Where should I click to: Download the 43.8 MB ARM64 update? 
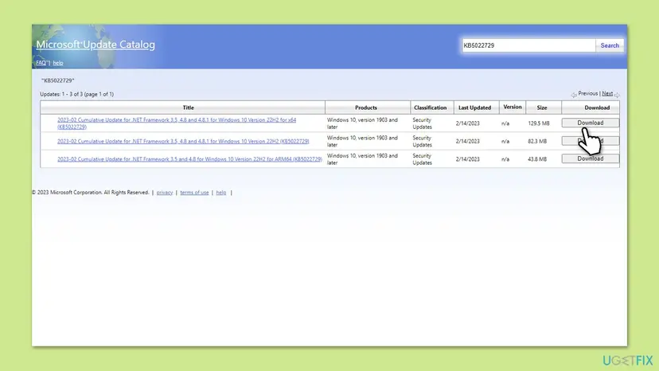tap(590, 158)
